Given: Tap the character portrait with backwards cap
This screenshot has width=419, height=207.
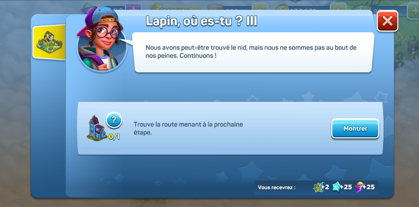Looking at the screenshot, I should 101,43.
